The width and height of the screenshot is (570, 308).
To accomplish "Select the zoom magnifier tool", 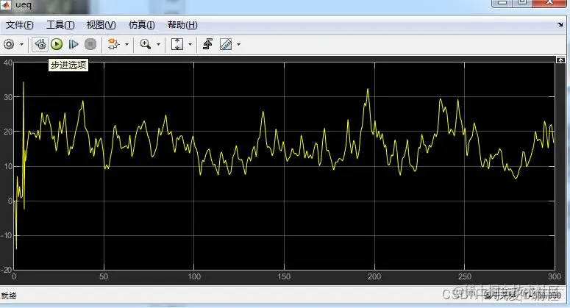I will 146,44.
